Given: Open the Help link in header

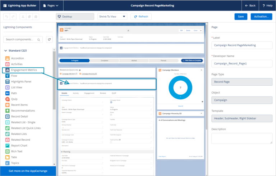Looking at the screenshot, I should pyautogui.click(x=267, y=6).
